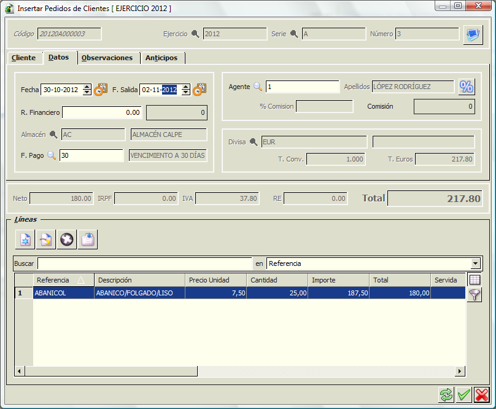
Task: Switch to the Cliente tab
Action: point(24,58)
